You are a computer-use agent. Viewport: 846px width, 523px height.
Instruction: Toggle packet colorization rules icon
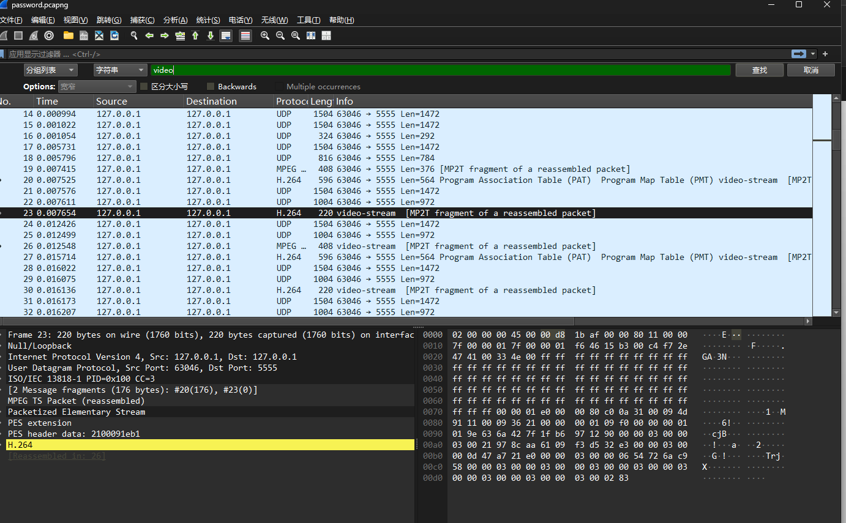pyautogui.click(x=245, y=35)
